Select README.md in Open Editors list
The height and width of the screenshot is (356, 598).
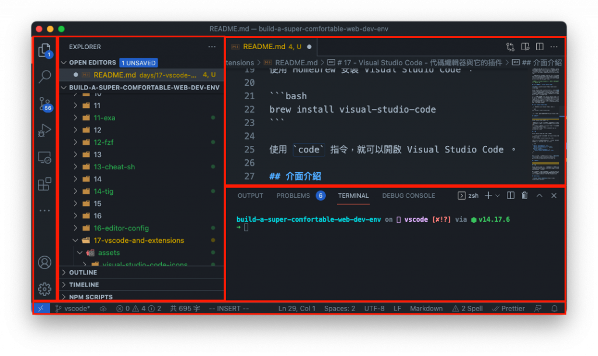(x=141, y=75)
